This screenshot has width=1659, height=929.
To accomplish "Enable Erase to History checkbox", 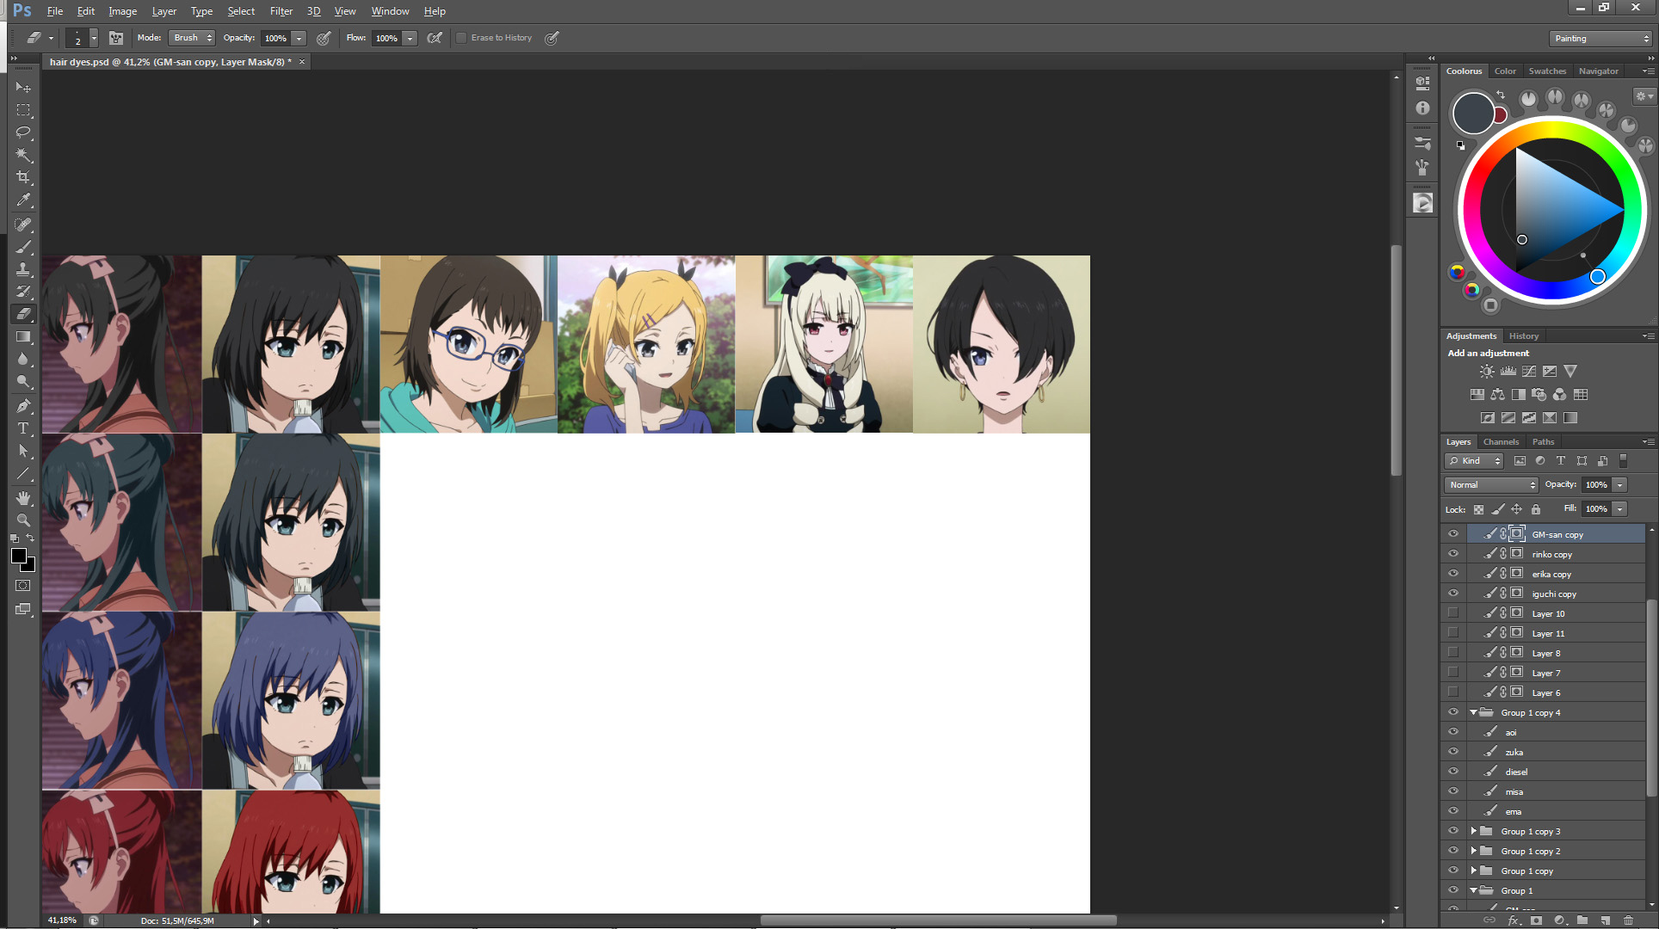I will (462, 38).
